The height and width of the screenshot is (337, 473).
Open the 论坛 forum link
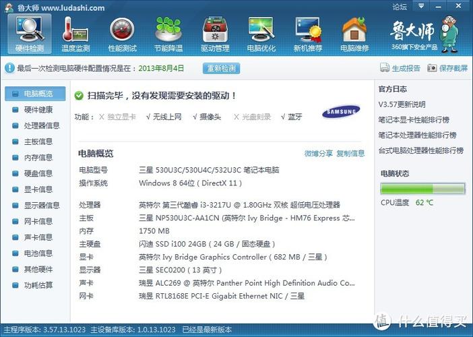[400, 7]
